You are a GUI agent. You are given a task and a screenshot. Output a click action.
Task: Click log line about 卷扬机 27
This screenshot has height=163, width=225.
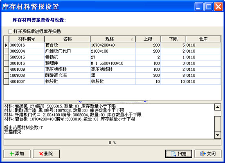[60, 106]
